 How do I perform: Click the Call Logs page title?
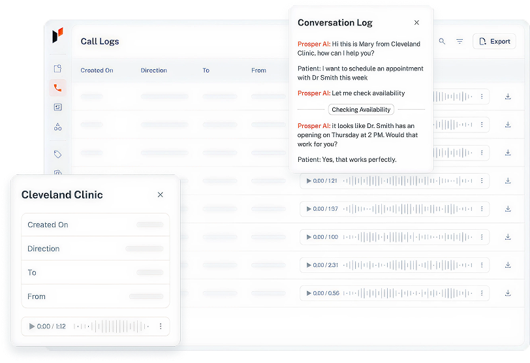(100, 42)
